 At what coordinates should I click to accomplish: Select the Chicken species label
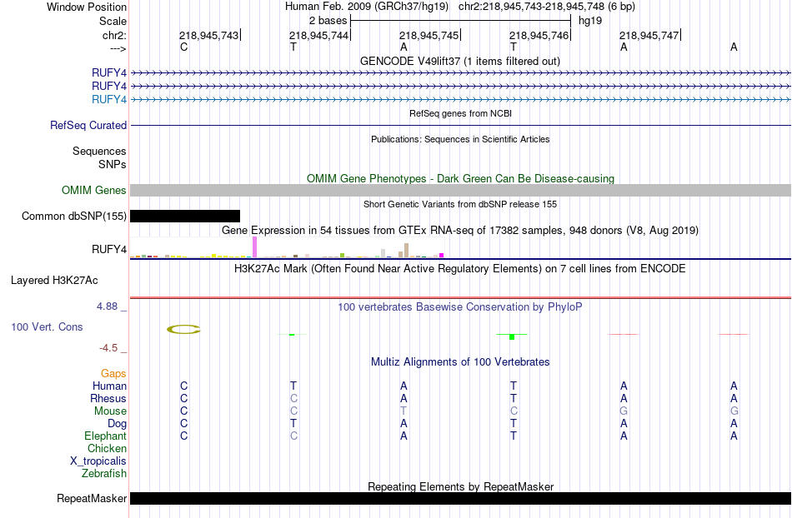point(107,448)
